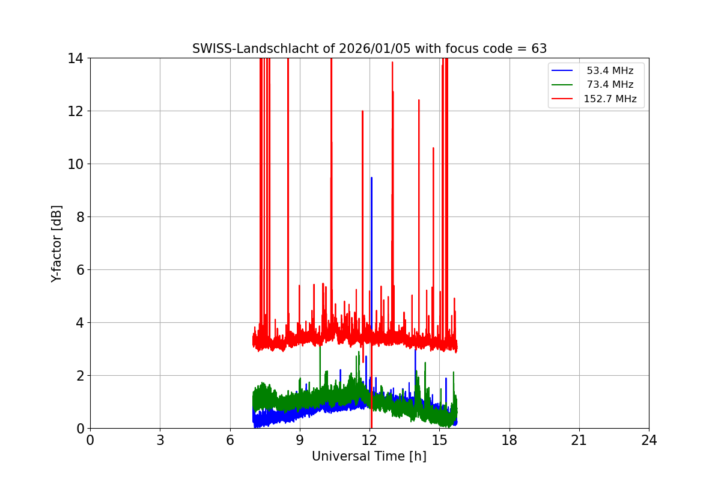The image size is (721, 481).
Task: Click the Y-factor [dB] axis label
Action: point(56,244)
